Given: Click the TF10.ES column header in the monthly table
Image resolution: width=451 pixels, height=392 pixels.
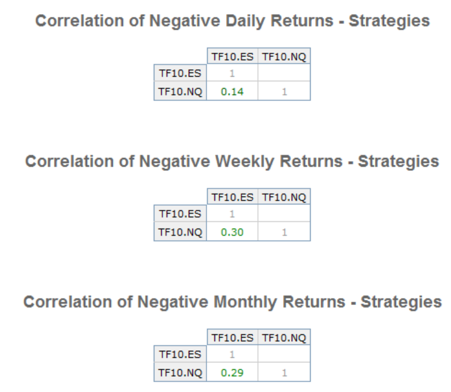Looking at the screenshot, I should pyautogui.click(x=232, y=338).
